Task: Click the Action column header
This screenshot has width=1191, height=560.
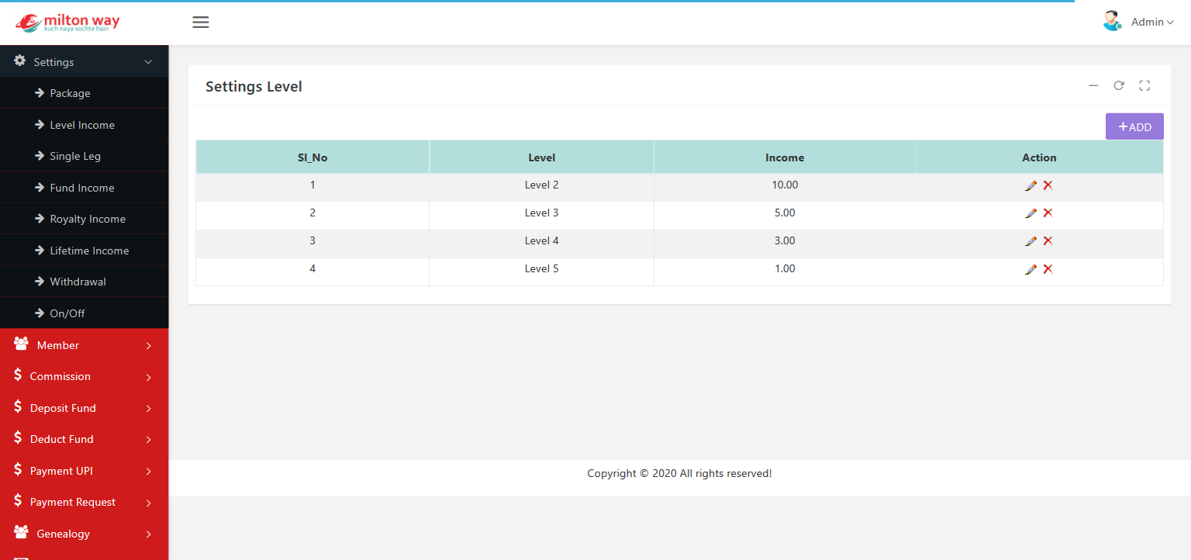Action: pos(1039,157)
